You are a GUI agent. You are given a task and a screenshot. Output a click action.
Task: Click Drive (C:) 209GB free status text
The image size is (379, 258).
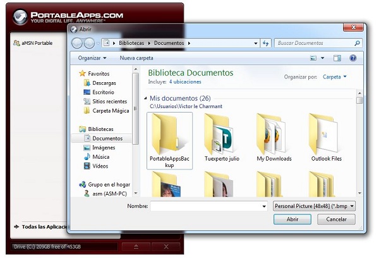pos(47,247)
